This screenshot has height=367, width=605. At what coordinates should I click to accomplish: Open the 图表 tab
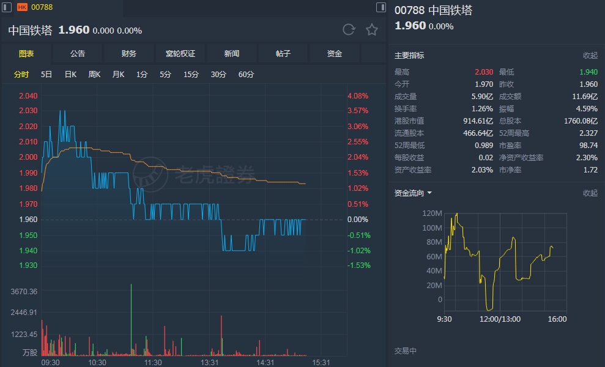click(26, 54)
